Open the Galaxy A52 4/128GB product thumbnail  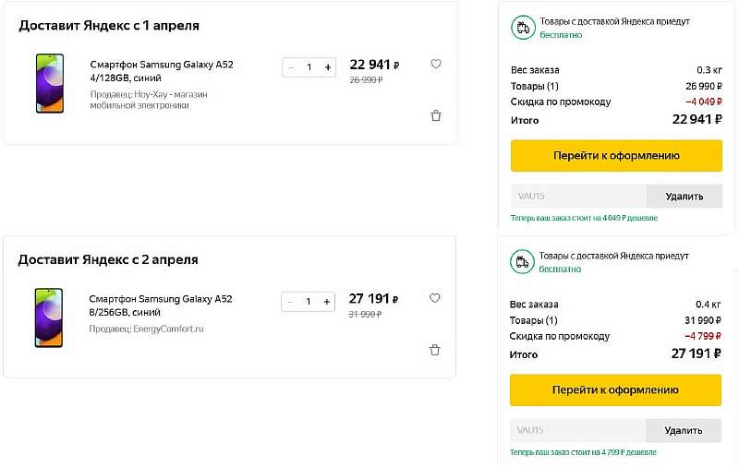(50, 84)
